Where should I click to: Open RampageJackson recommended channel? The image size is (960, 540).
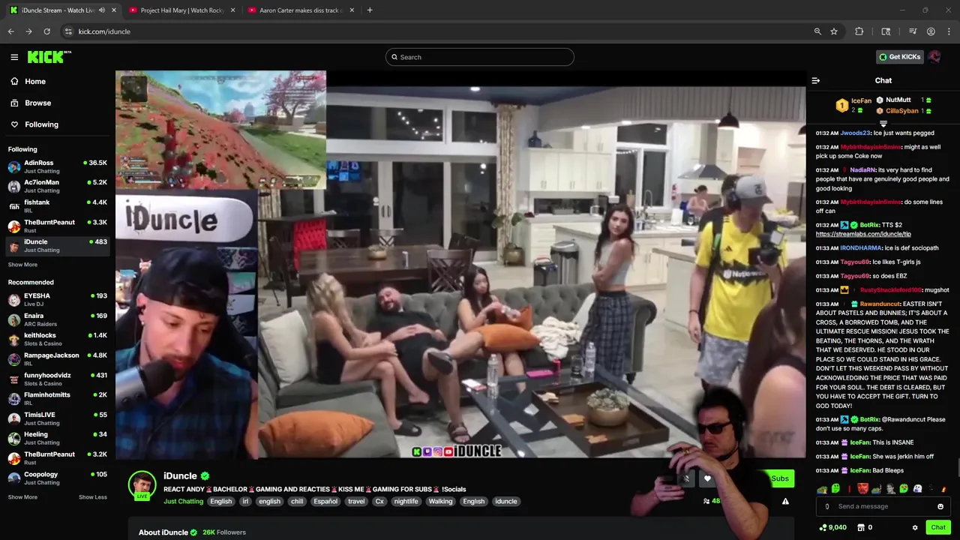pyautogui.click(x=58, y=359)
